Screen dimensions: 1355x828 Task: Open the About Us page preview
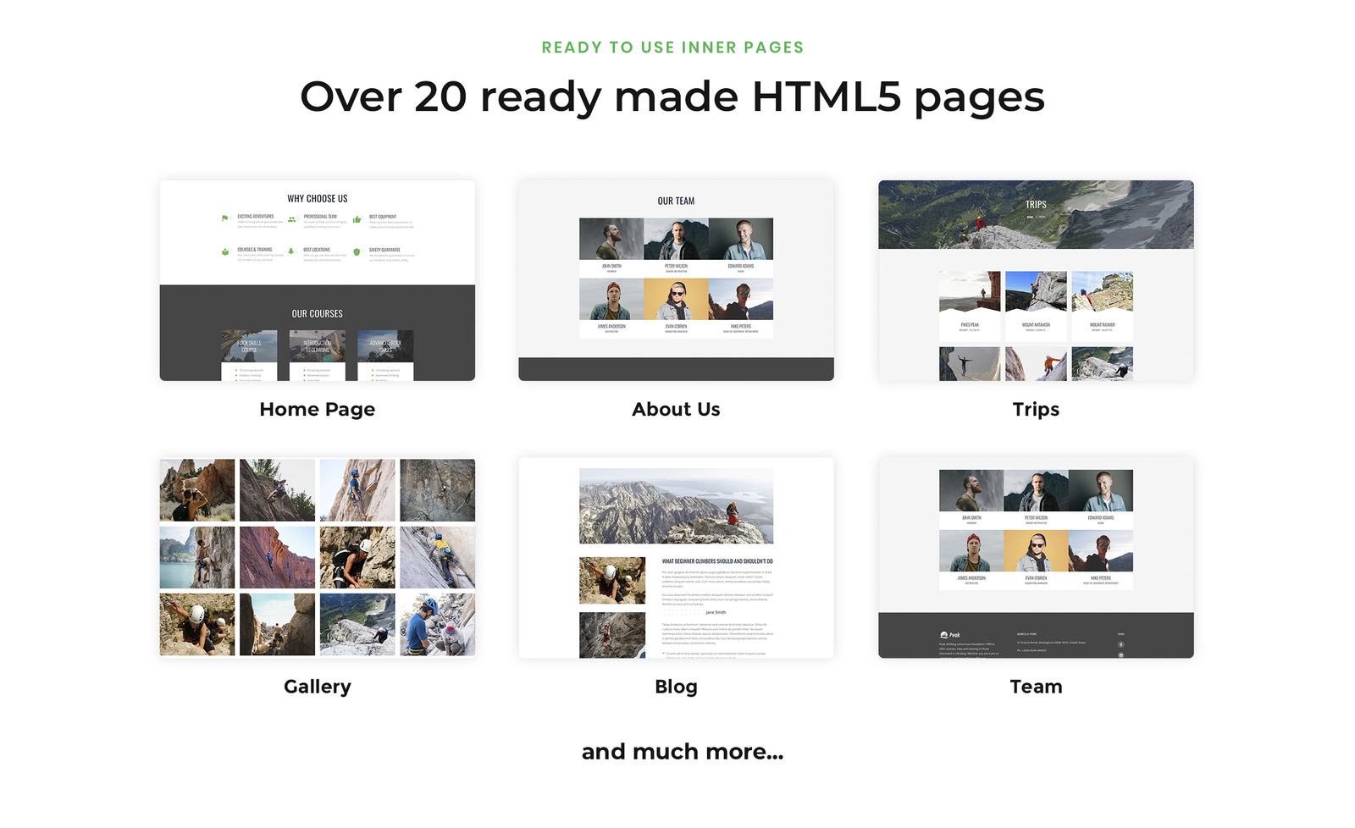pos(676,279)
